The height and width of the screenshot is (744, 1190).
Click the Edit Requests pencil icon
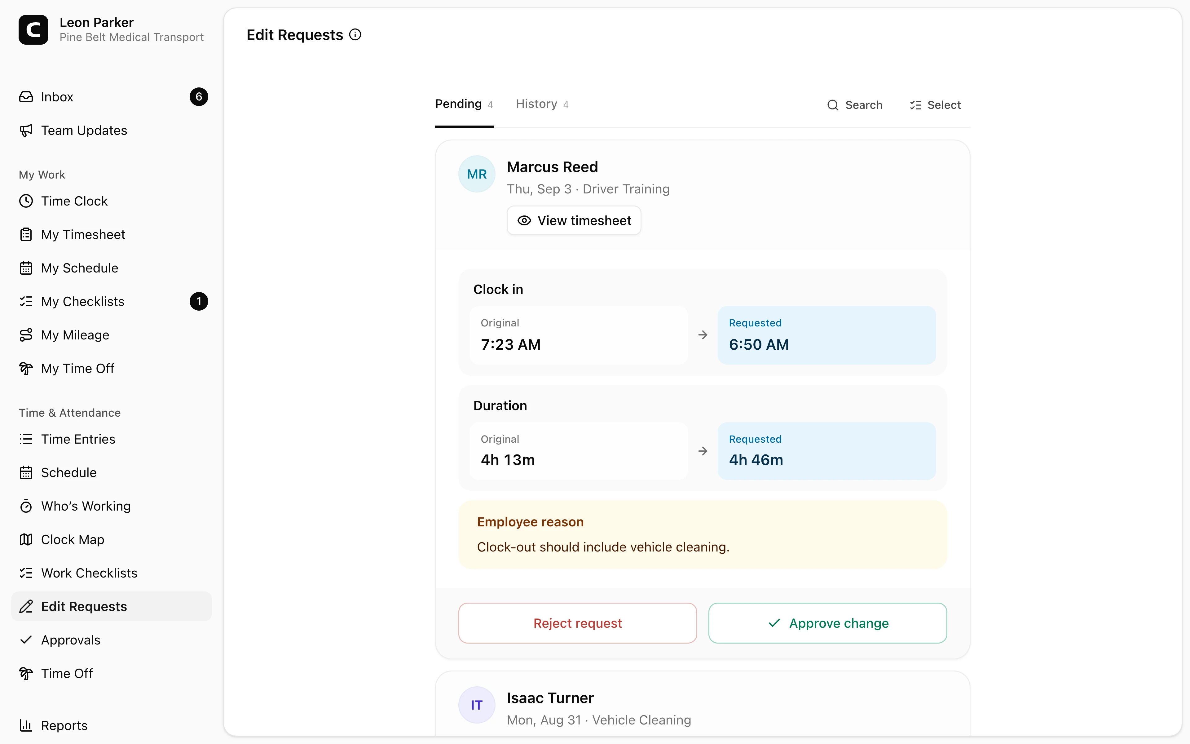[26, 606]
